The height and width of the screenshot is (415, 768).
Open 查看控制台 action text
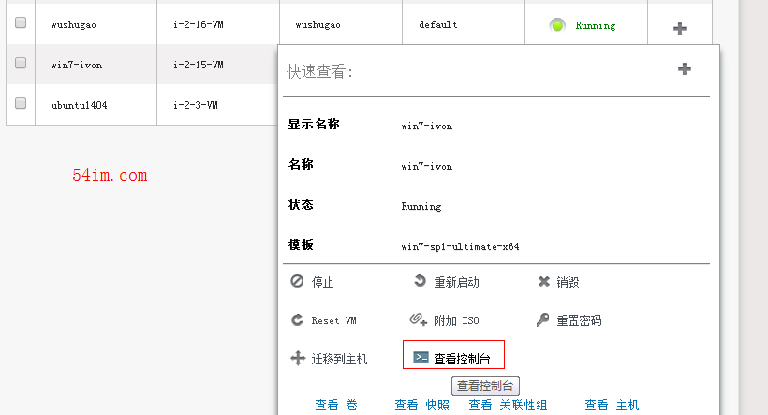(462, 359)
